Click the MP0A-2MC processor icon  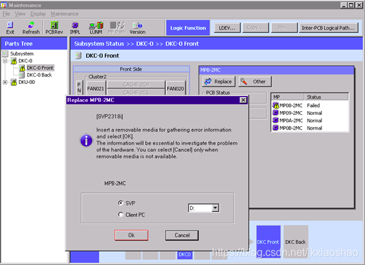(276, 120)
